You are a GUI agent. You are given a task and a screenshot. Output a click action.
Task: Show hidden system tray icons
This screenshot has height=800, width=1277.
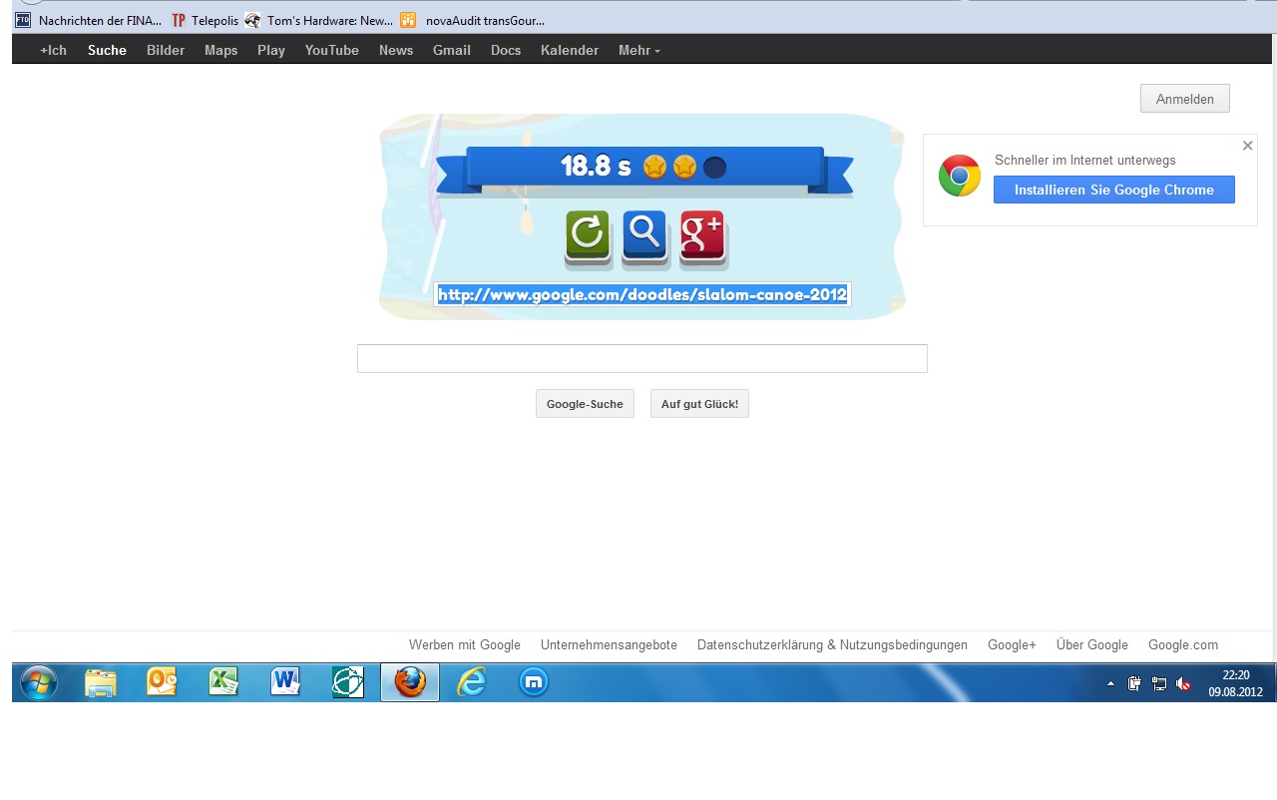[x=1111, y=683]
